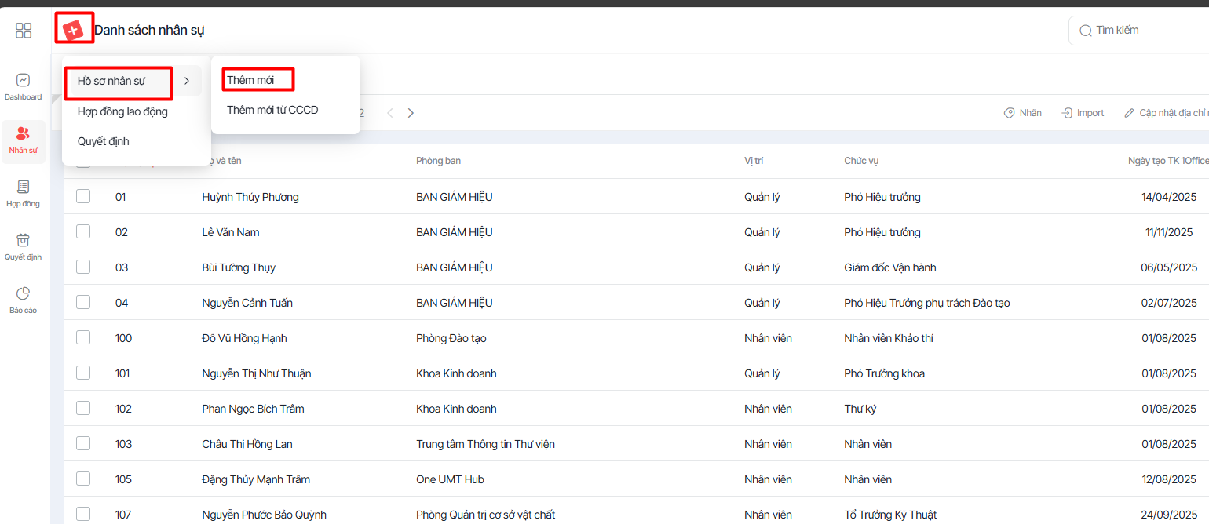Open the apps grid icon
Image resolution: width=1209 pixels, height=524 pixels.
[x=24, y=31]
